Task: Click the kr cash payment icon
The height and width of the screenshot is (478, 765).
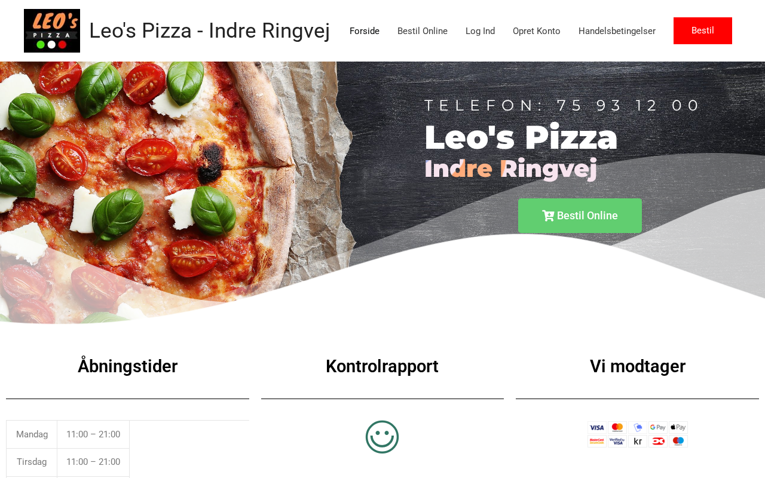Action: tap(638, 441)
